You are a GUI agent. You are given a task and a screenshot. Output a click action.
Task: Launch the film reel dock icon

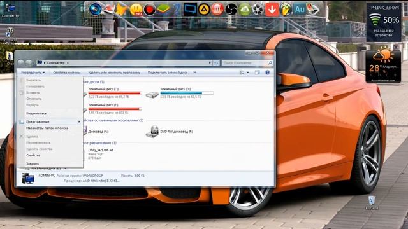click(258, 10)
